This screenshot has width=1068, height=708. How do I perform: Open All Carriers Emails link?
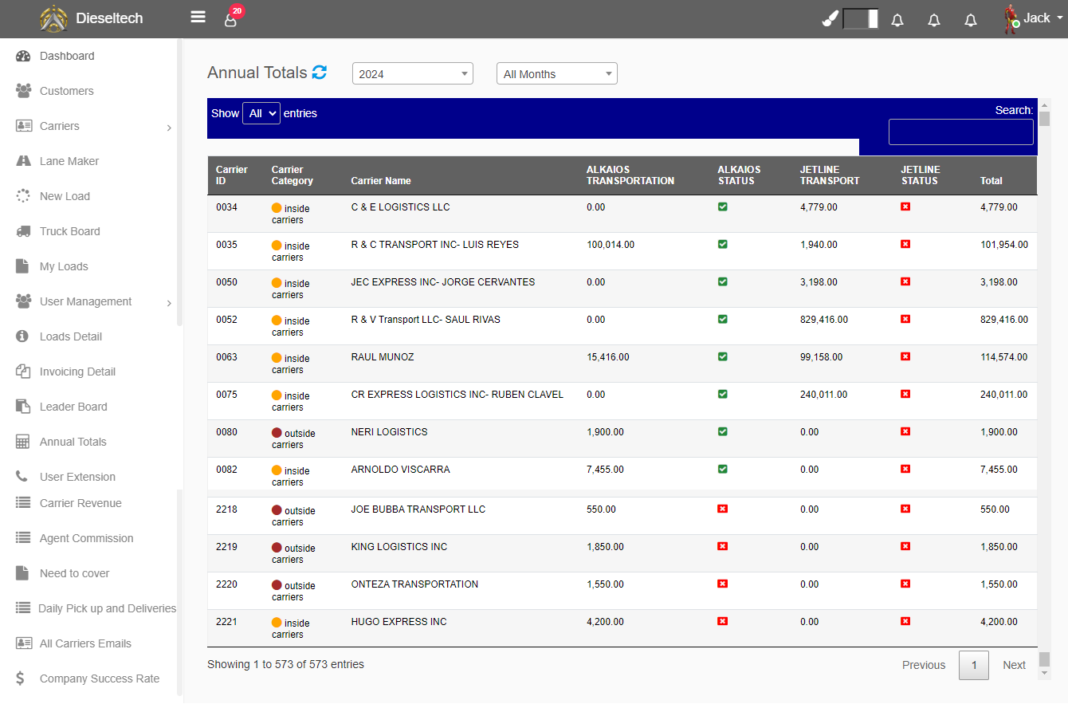tap(85, 643)
